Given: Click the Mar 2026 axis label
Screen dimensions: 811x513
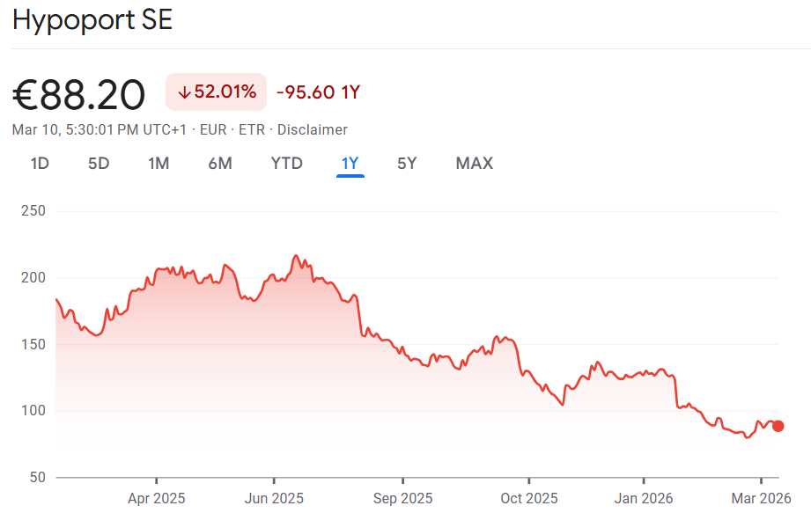Looking at the screenshot, I should point(761,498).
